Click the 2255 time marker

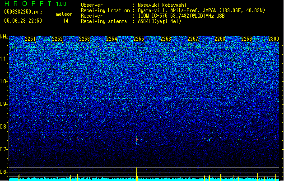[x=139, y=39]
